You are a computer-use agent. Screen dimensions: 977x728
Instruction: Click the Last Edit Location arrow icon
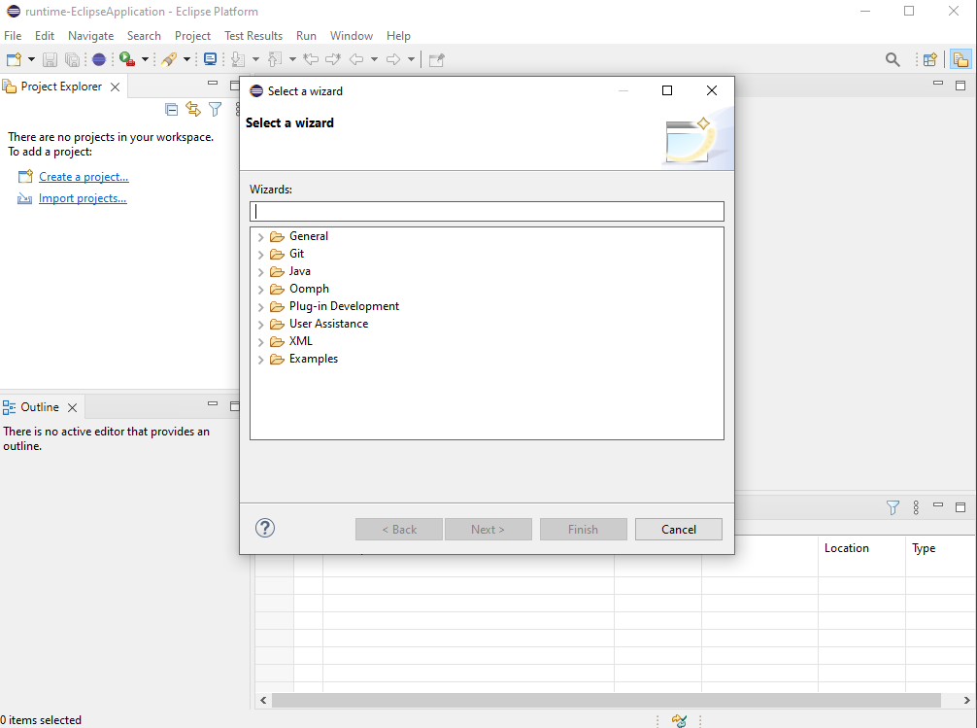coord(311,59)
